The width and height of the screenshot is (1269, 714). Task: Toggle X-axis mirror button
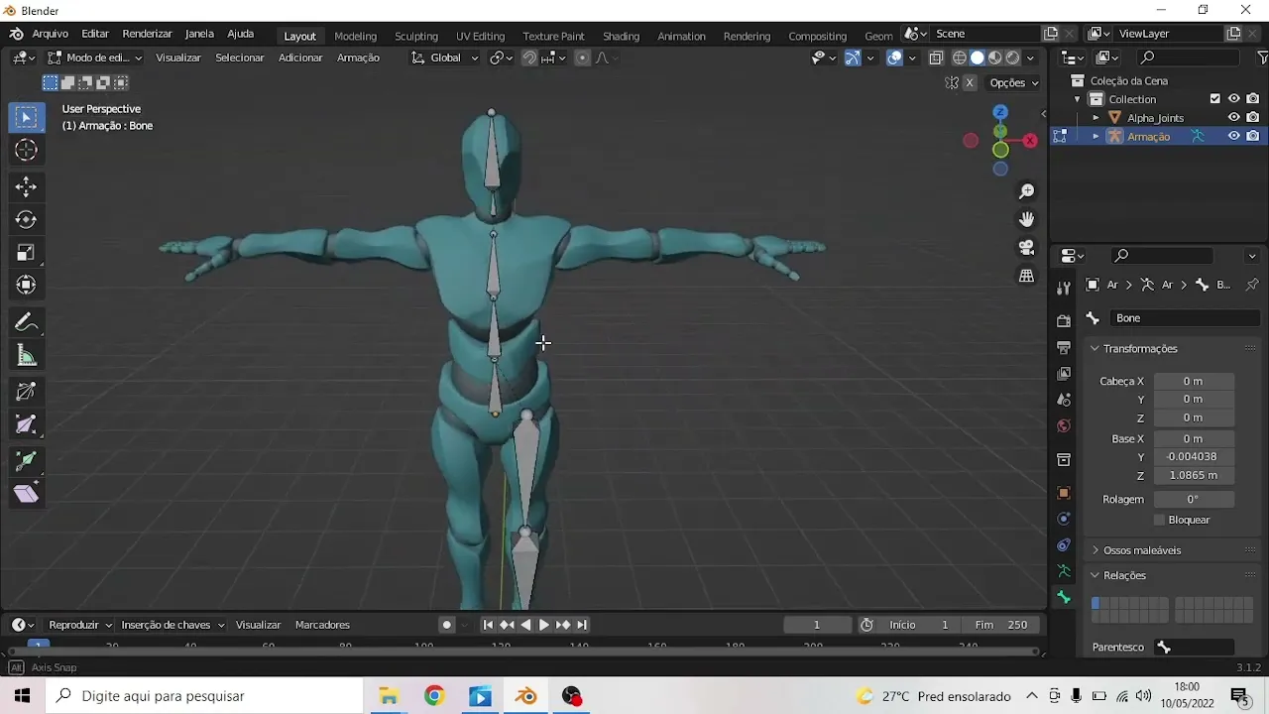[x=971, y=83]
